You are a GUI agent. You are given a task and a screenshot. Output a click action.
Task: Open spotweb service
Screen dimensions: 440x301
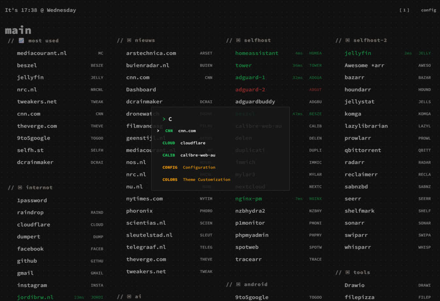247,247
